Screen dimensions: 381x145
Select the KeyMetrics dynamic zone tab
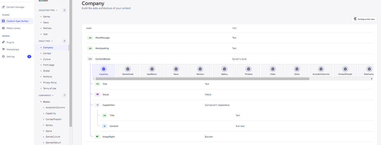point(152,71)
